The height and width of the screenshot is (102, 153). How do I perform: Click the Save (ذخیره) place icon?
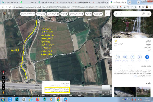click(x=140, y=57)
